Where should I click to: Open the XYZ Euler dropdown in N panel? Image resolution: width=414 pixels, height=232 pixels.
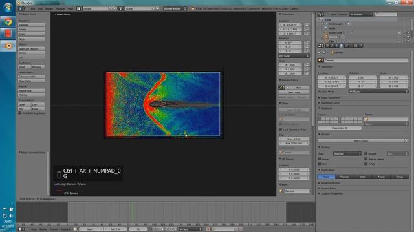pos(294,56)
